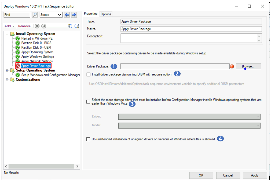Screen dimensions: 271x181
Task: Enable install driver package via DISM recurse option
Action: 89,74
